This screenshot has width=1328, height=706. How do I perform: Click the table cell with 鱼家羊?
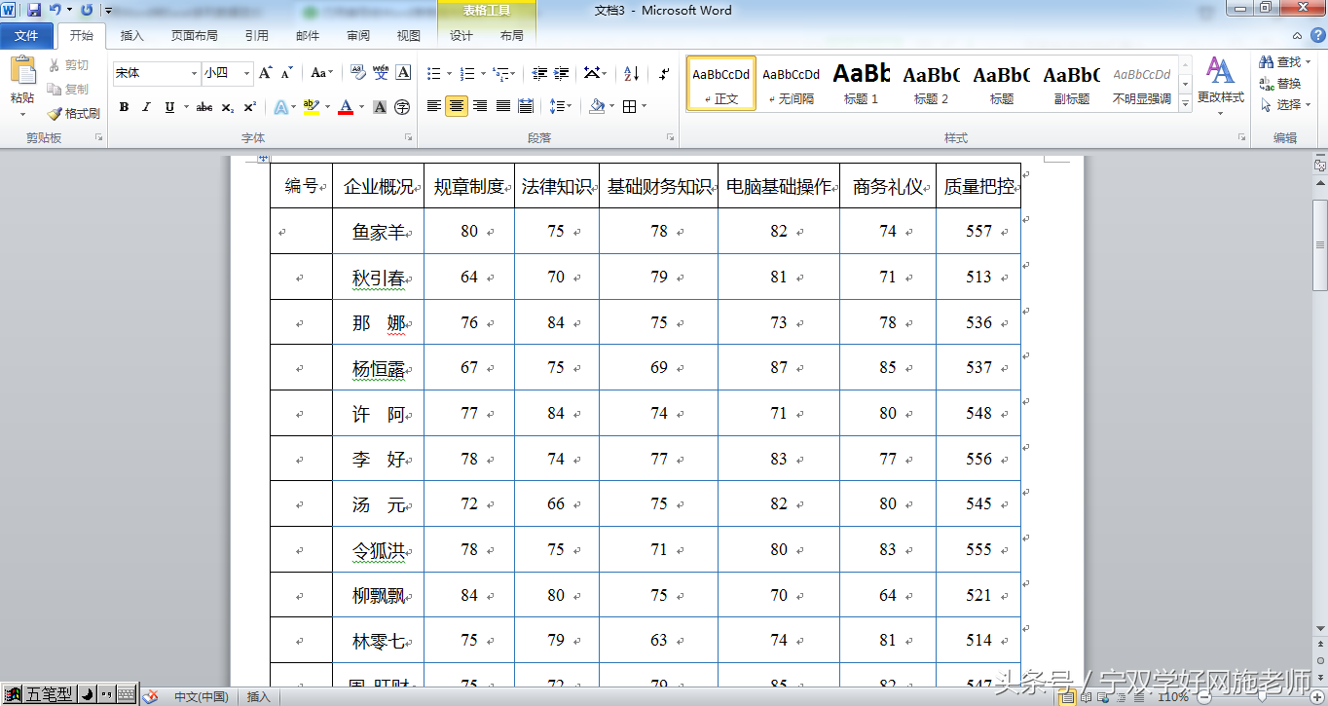(x=378, y=232)
